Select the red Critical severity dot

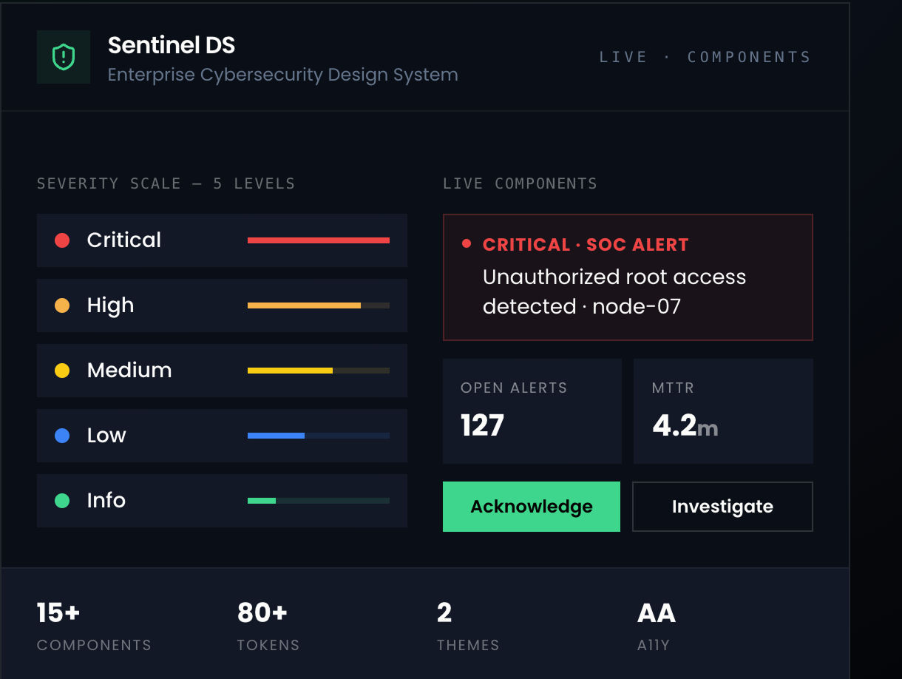(62, 240)
